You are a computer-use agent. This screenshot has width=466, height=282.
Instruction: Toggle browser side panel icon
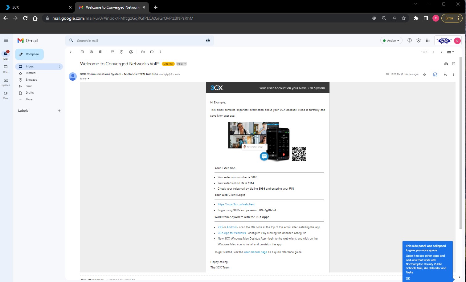pos(426,18)
